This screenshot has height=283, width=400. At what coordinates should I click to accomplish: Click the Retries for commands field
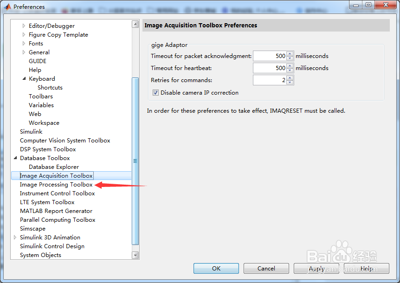(270, 80)
